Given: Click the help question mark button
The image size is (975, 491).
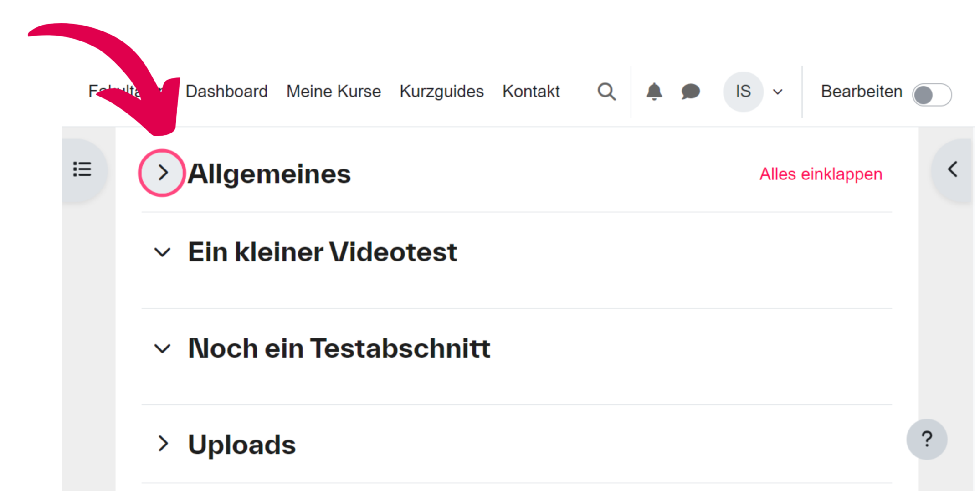Looking at the screenshot, I should tap(926, 439).
